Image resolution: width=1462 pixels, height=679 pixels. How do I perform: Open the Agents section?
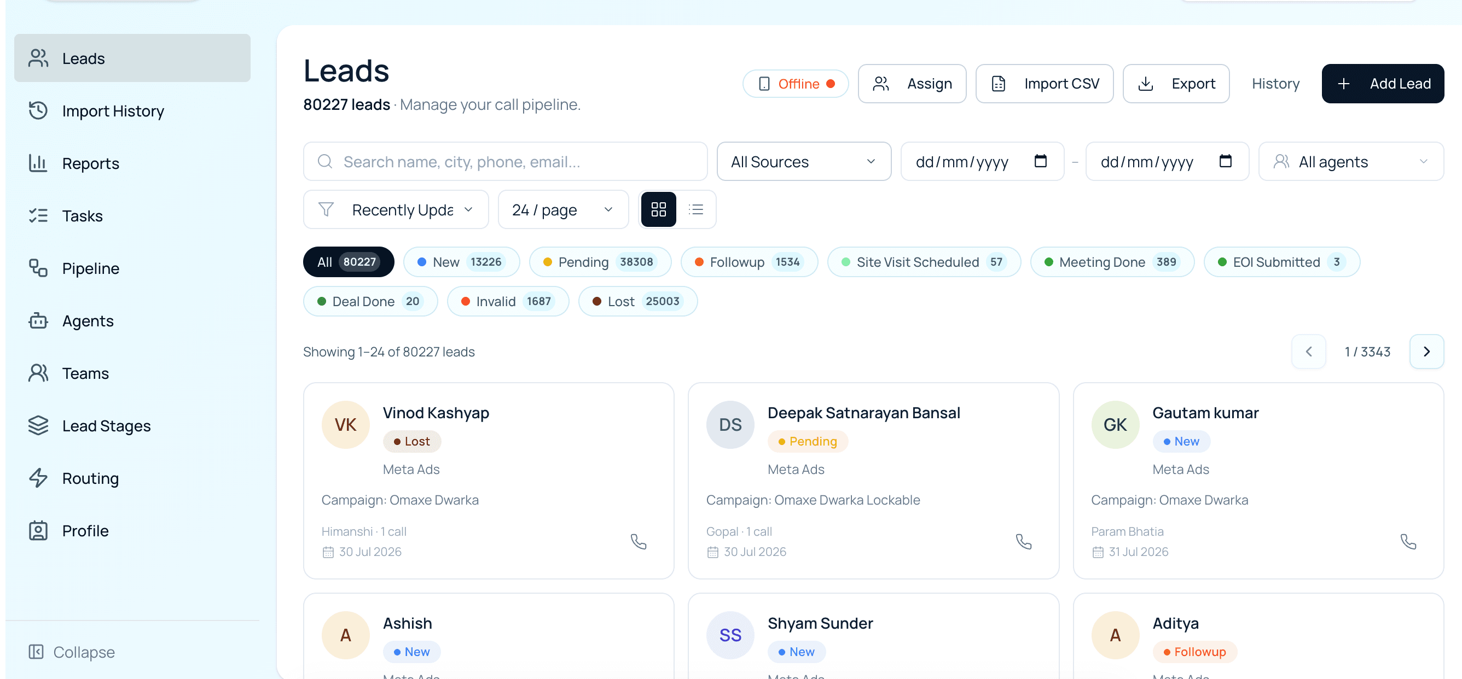tap(132, 321)
